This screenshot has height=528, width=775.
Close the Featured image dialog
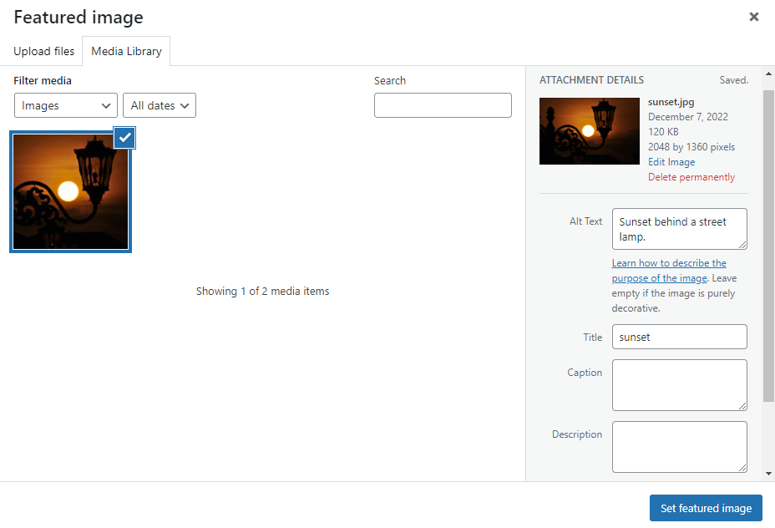[x=754, y=17]
